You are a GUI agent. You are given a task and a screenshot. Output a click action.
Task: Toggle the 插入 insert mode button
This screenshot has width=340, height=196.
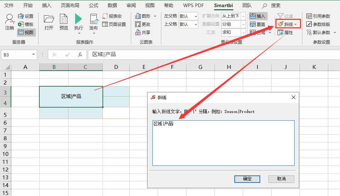tap(258, 16)
